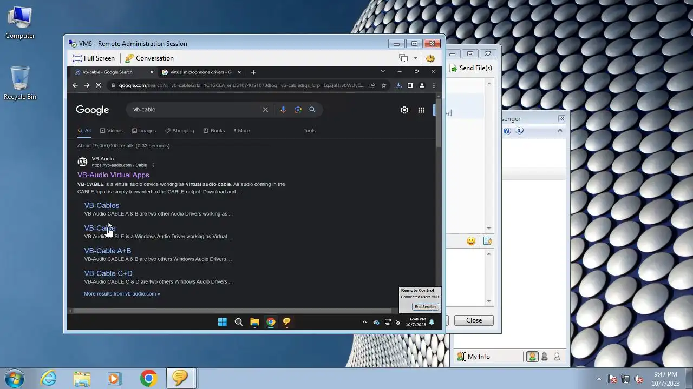Open remote File Explorer taskbar icon
The width and height of the screenshot is (693, 389).
[x=254, y=322]
